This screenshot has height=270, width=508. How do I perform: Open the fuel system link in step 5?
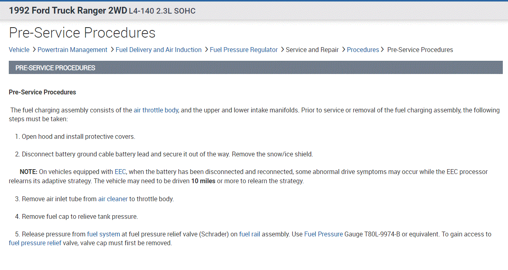pyautogui.click(x=103, y=234)
